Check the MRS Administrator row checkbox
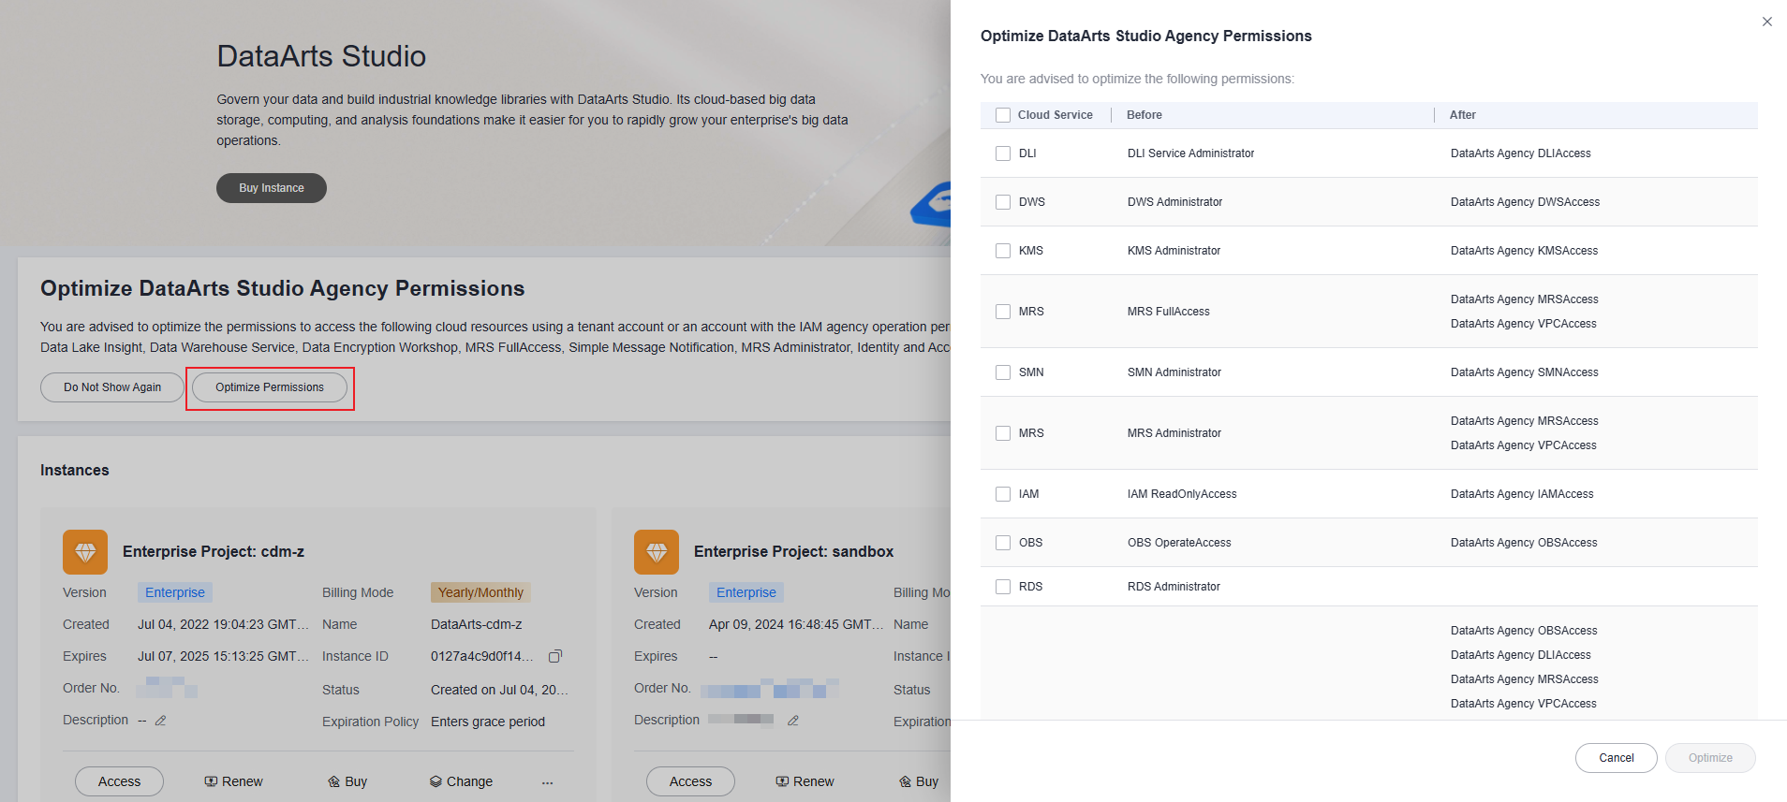This screenshot has height=802, width=1787. pyautogui.click(x=1003, y=433)
